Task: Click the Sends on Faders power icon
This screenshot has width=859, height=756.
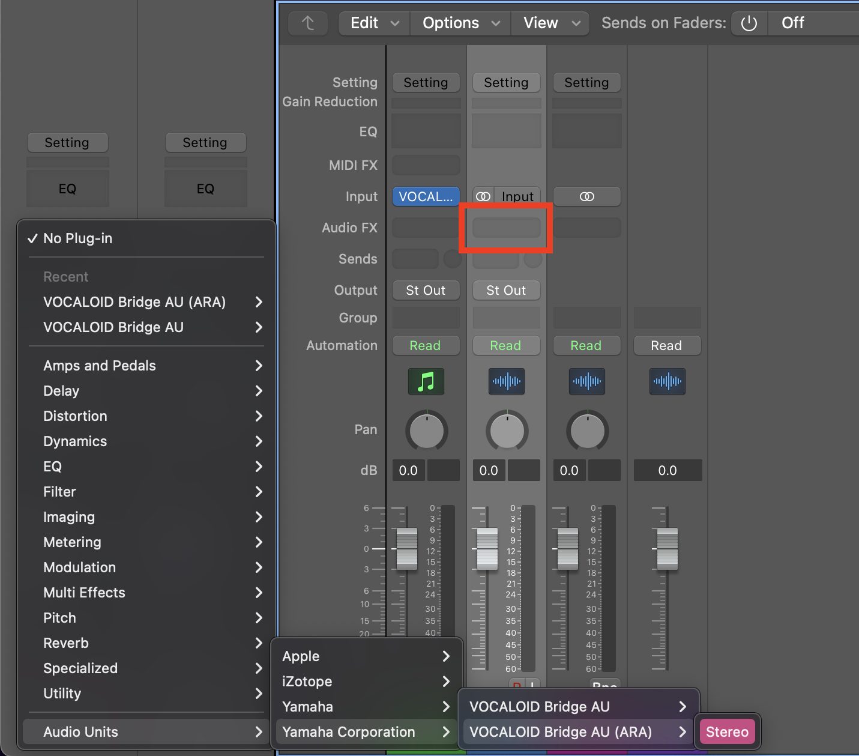Action: (x=749, y=23)
